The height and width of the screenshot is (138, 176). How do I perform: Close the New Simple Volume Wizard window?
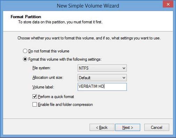tap(168, 5)
